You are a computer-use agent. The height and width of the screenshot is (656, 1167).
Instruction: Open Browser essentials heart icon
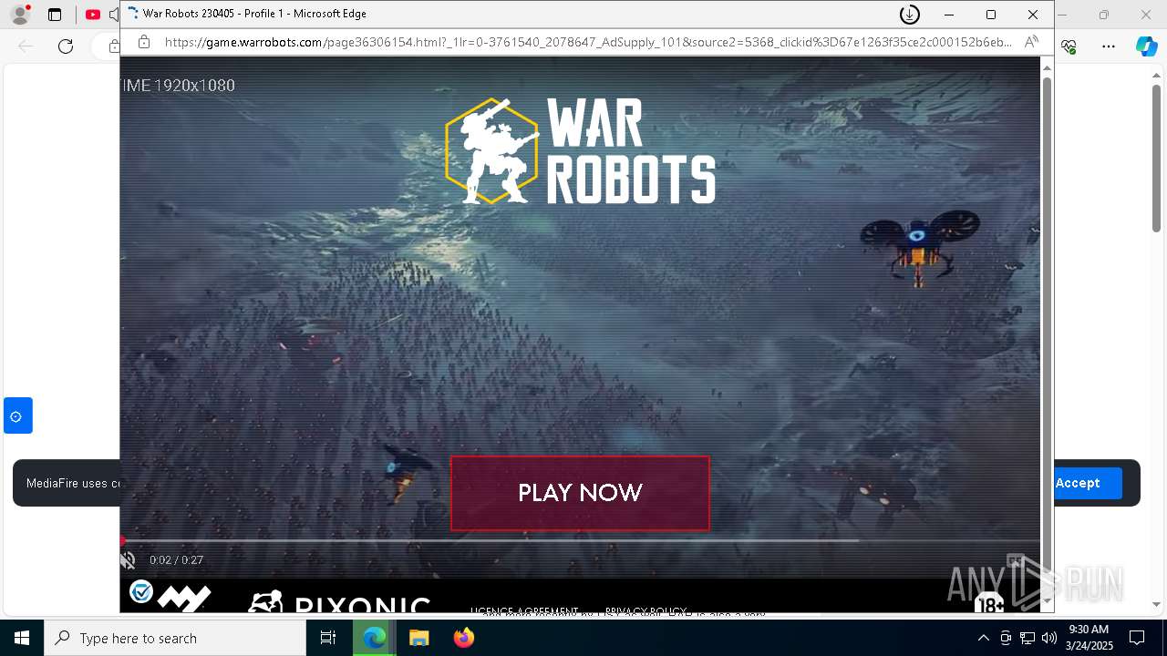(1069, 46)
